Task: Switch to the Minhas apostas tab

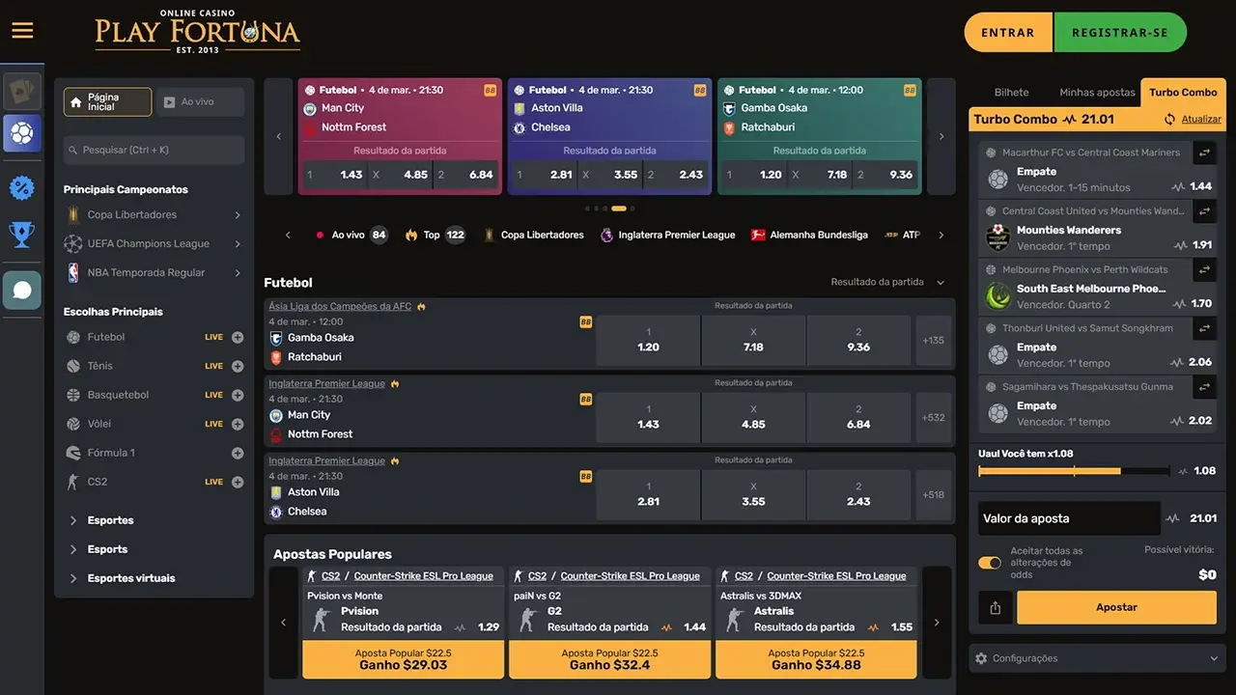Action: click(x=1097, y=93)
